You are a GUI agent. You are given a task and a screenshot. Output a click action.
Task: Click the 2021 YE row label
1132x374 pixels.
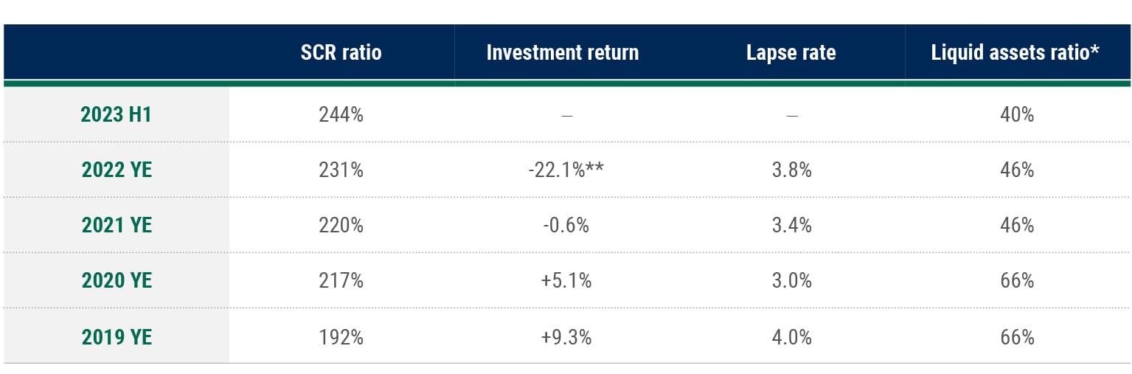coord(117,225)
